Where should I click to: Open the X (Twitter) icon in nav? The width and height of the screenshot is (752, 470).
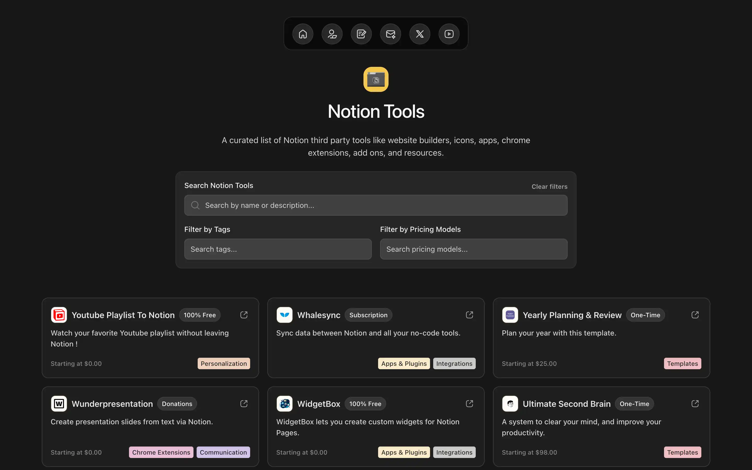point(420,34)
